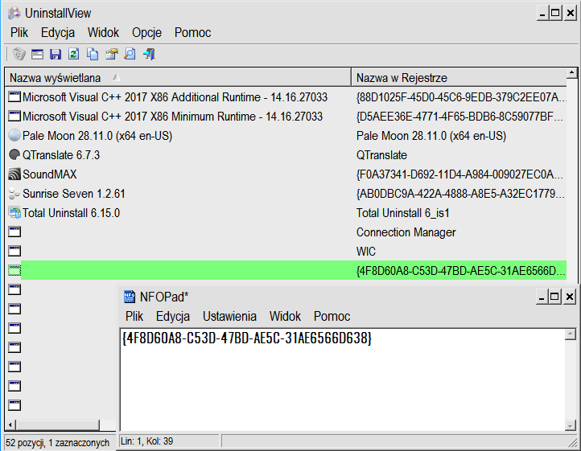Select the Pale Moon 28.11.0 (x64 en-US) display name
The width and height of the screenshot is (581, 451).
pos(97,136)
